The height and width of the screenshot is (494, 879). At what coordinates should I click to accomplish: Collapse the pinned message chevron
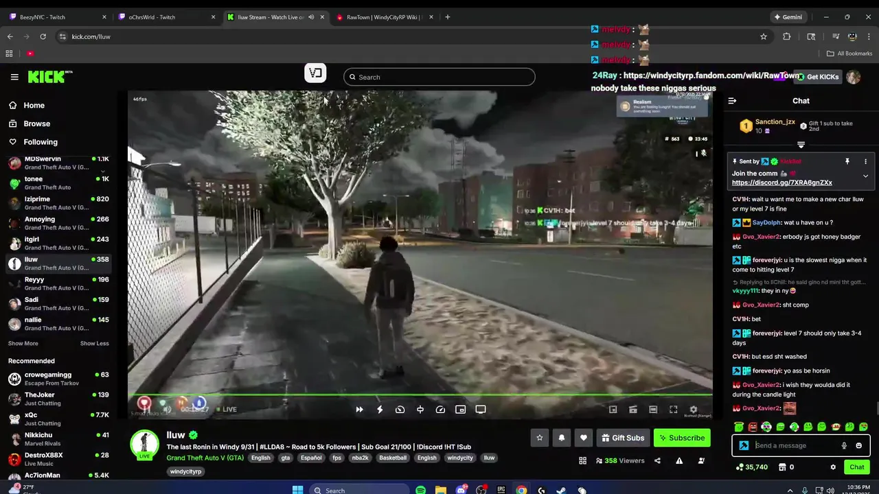click(x=865, y=176)
